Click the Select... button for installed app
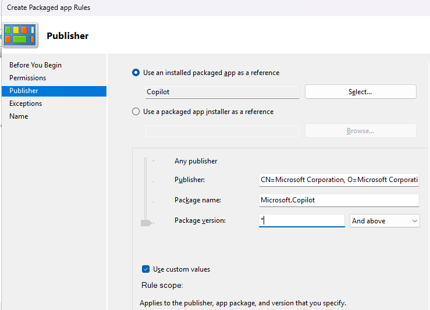This screenshot has width=430, height=310. click(x=360, y=91)
